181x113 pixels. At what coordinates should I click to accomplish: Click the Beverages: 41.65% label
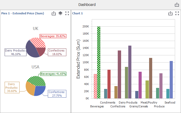click(53, 74)
